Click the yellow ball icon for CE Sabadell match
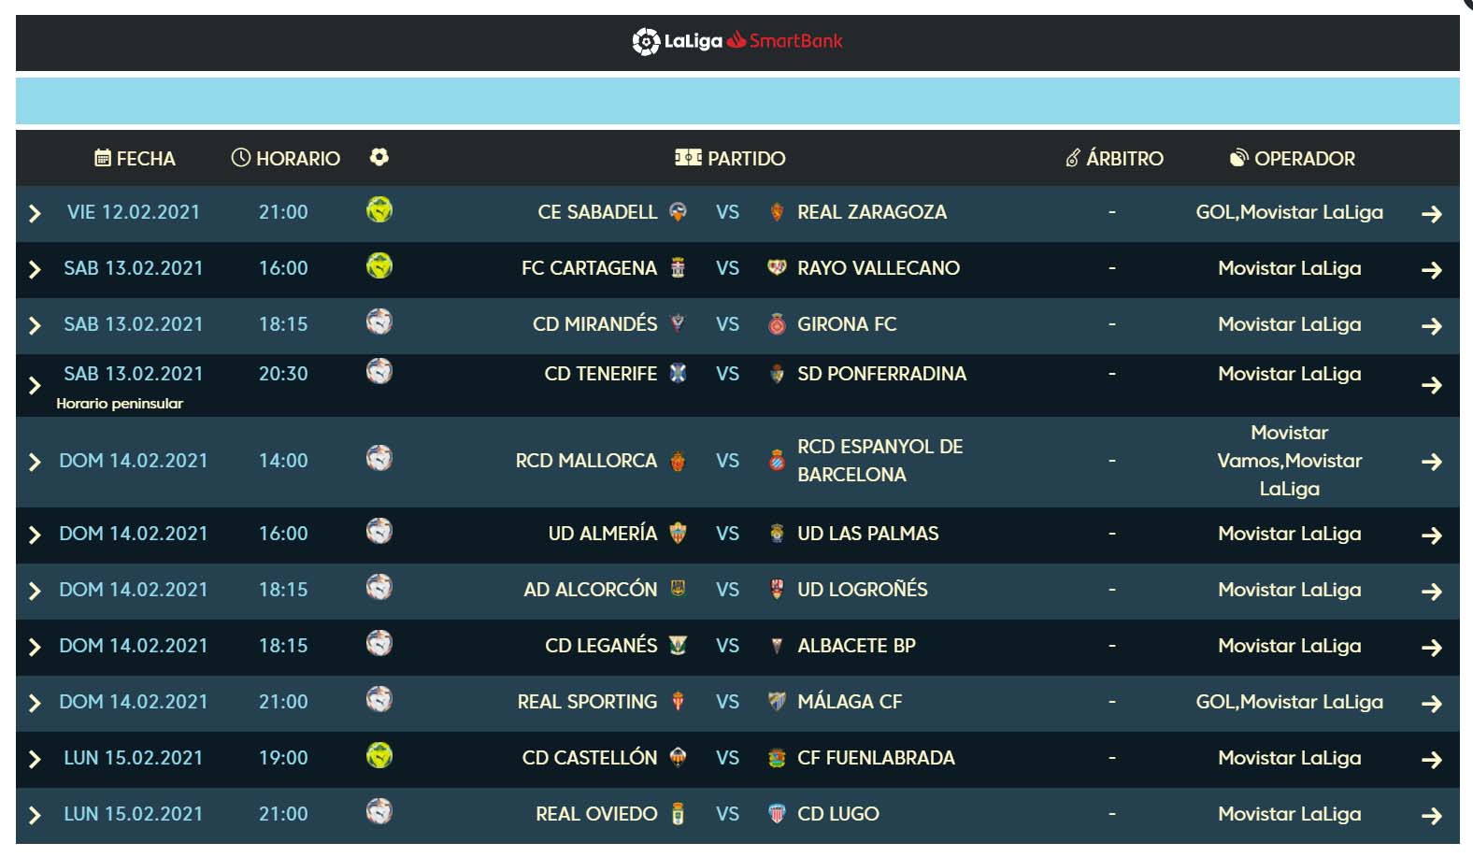The image size is (1473, 857). pos(379,209)
